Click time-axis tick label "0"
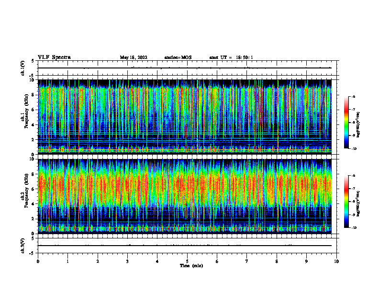 coord(38,261)
